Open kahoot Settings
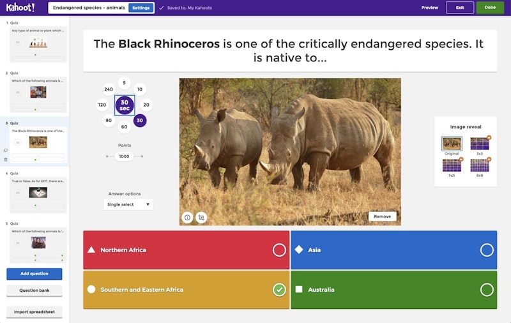The width and height of the screenshot is (511, 323). click(x=141, y=8)
